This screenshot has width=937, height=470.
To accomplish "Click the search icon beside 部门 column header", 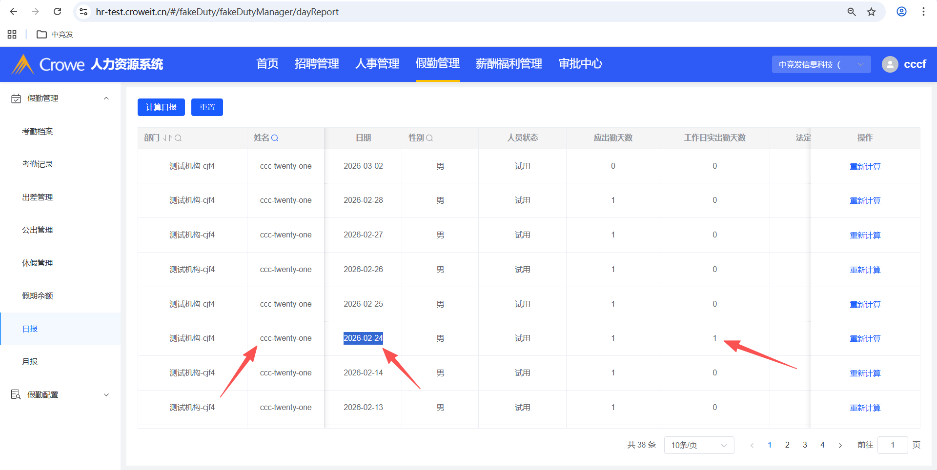I will (178, 138).
